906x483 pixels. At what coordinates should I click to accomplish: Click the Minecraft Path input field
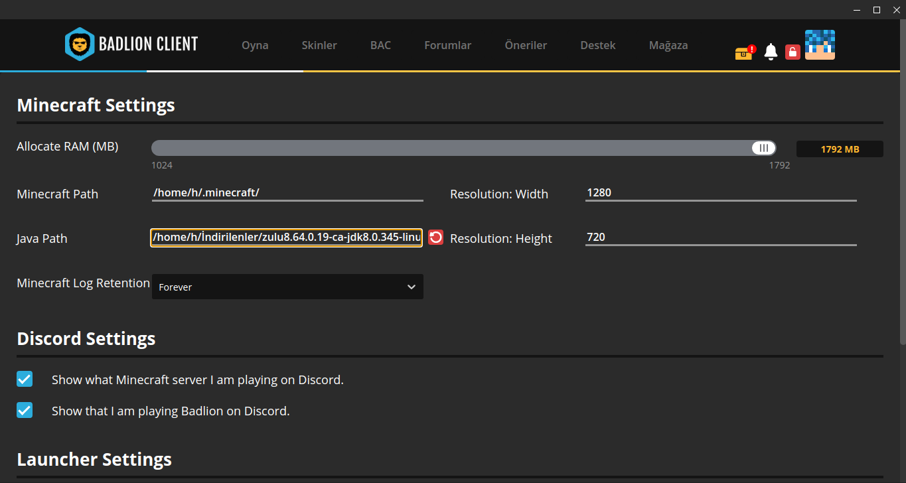287,193
